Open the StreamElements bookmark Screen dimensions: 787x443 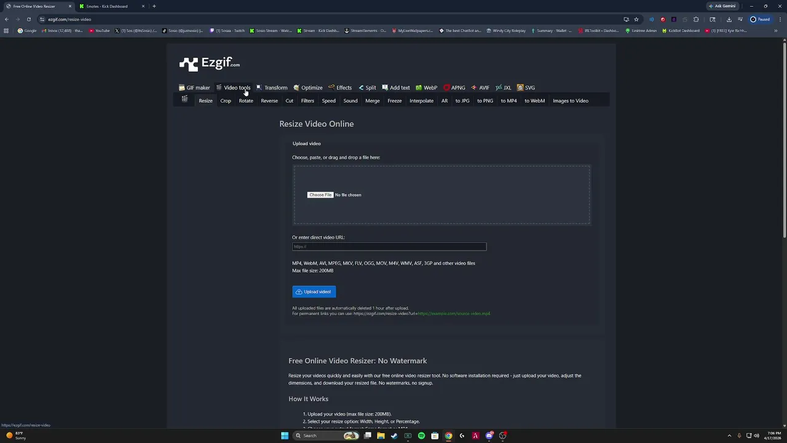pos(365,31)
